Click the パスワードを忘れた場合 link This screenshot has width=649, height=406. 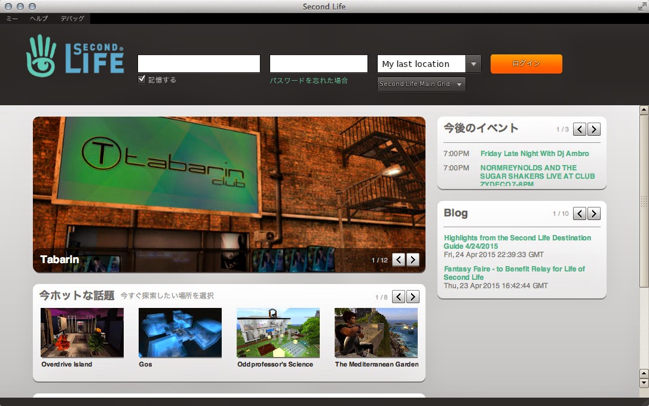309,80
